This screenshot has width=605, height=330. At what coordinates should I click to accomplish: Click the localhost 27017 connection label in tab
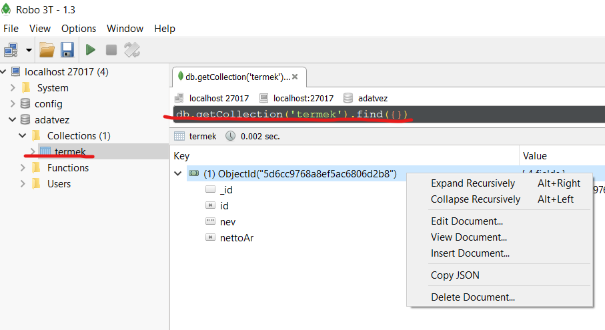coord(219,98)
